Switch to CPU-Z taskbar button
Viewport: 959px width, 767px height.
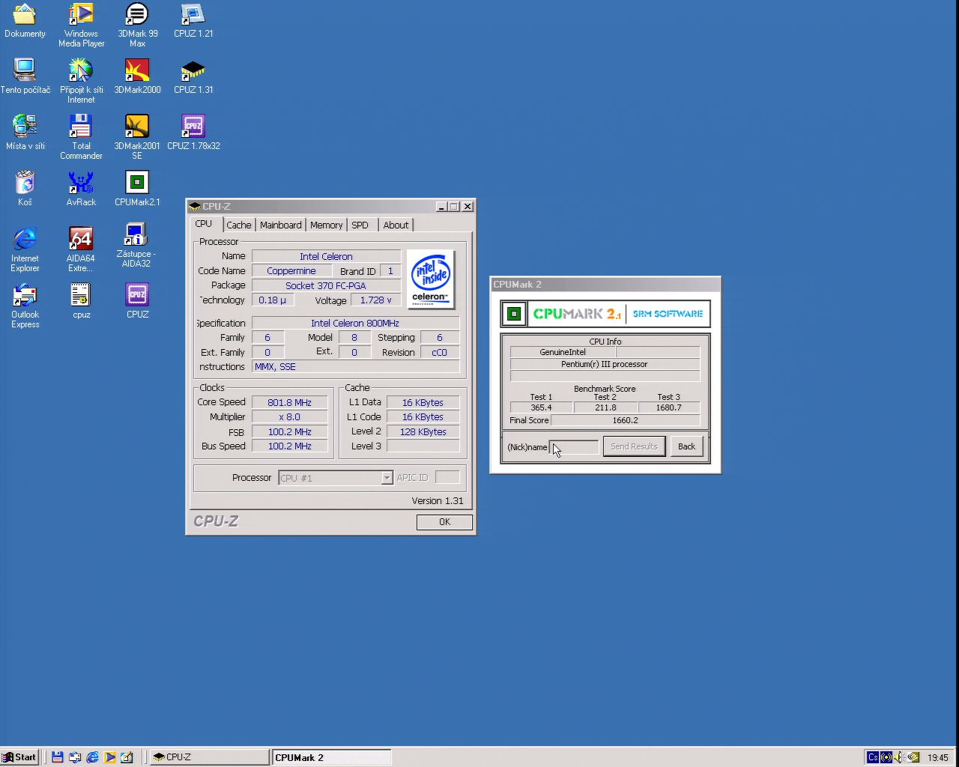pyautogui.click(x=209, y=757)
